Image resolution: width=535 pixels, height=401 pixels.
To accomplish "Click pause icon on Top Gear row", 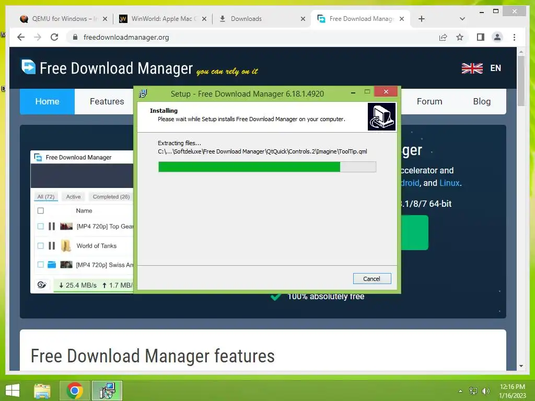I will click(52, 226).
